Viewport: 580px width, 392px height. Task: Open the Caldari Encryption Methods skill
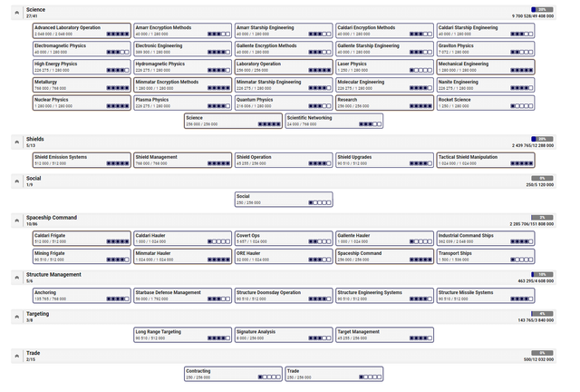tap(384, 31)
